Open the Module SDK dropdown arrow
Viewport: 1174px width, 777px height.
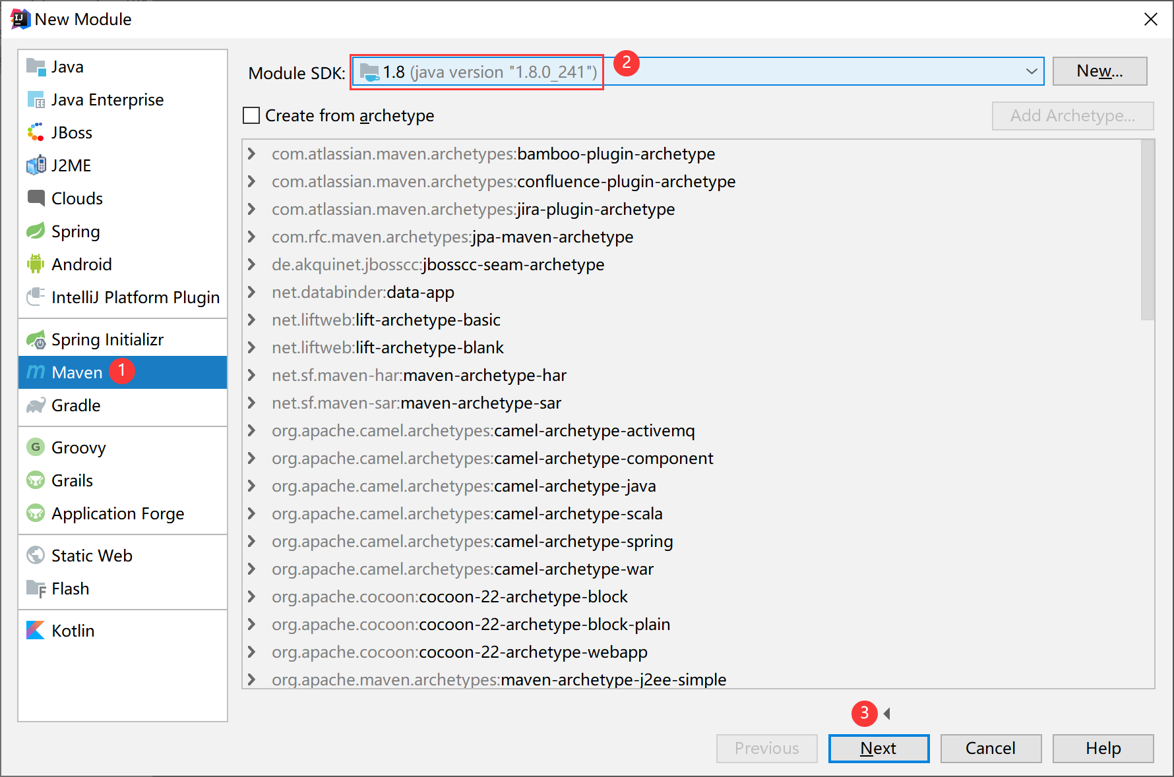tap(1032, 71)
